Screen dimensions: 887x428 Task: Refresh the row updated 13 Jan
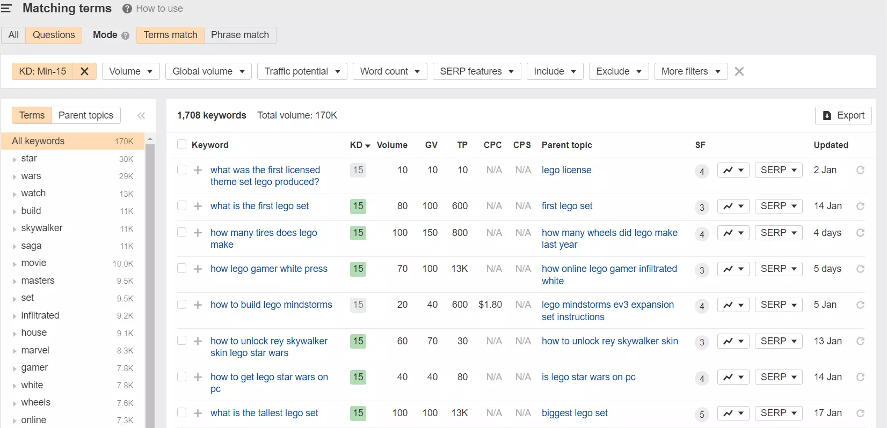click(860, 341)
